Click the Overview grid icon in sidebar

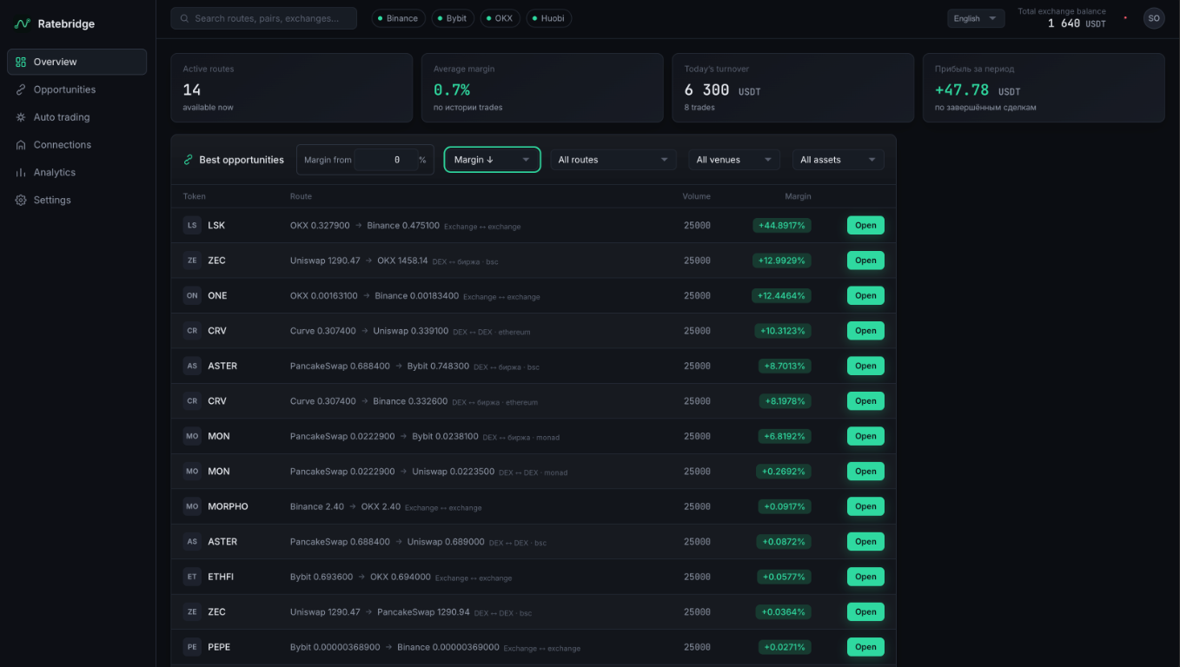coord(21,63)
